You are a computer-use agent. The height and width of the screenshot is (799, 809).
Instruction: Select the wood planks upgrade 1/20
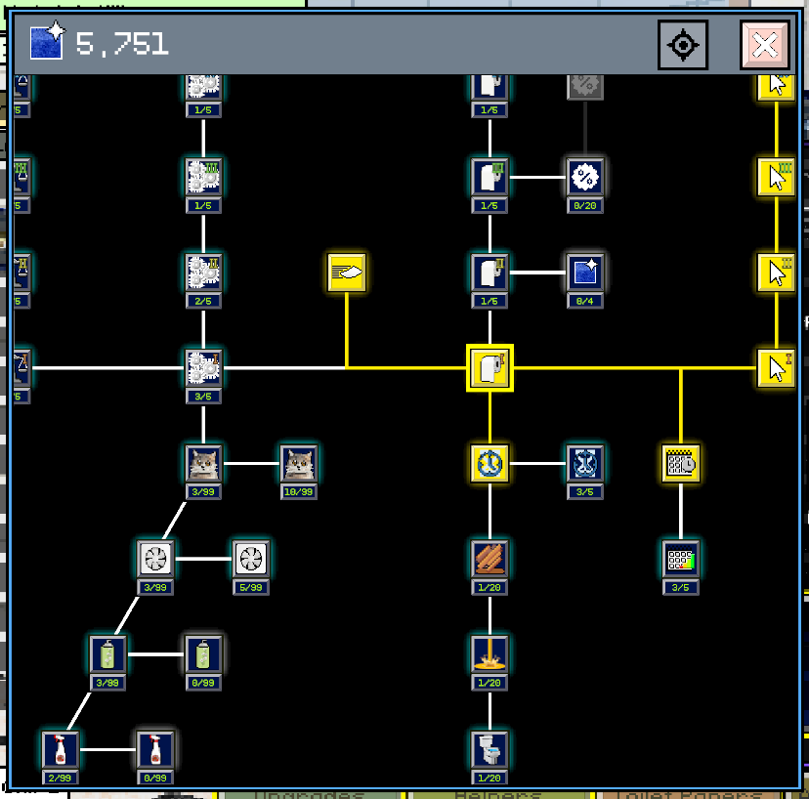coord(490,559)
